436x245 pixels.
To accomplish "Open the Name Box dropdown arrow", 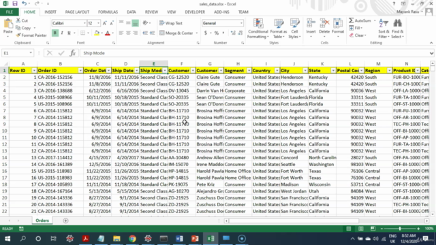I will coord(31,53).
